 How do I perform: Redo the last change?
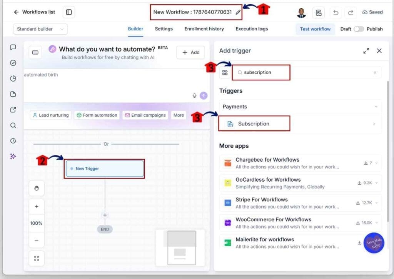pos(351,13)
